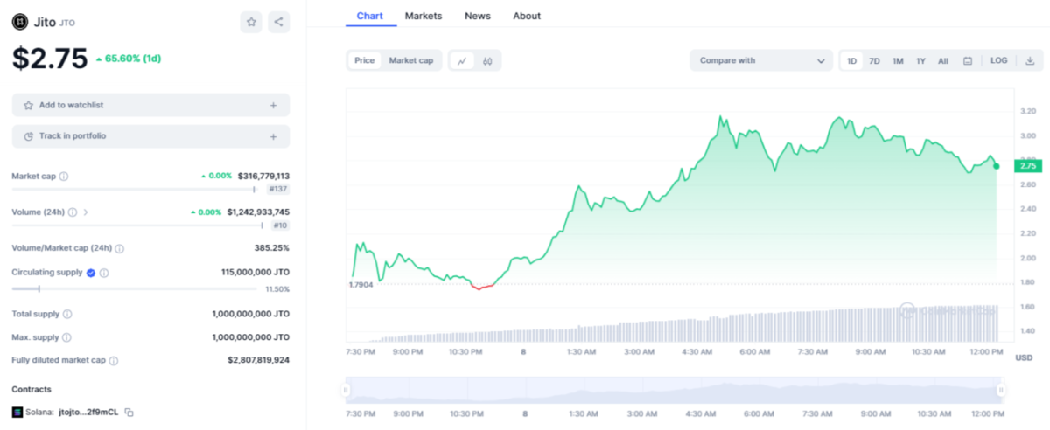Click the info icon next to Circulating supply
Image resolution: width=1050 pixels, height=430 pixels.
click(x=104, y=273)
